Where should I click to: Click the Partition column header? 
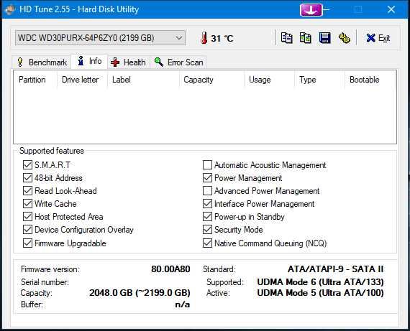[x=35, y=80]
